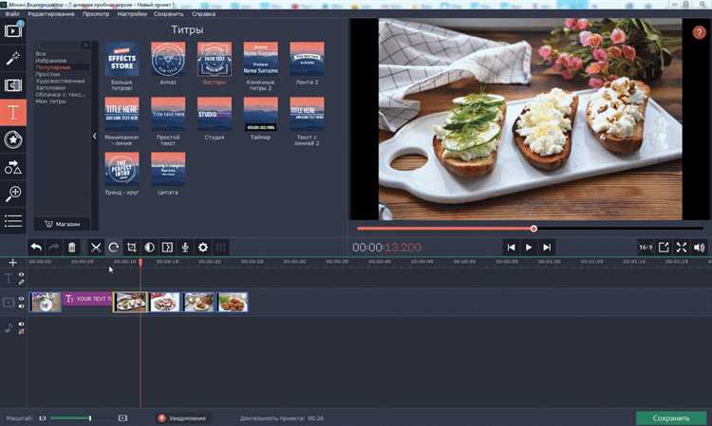
Task: Open the Магазин store button
Action: click(x=62, y=224)
